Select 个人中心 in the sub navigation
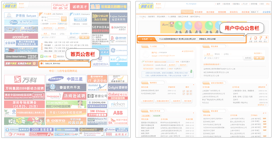275x141 pixels. [142, 16]
